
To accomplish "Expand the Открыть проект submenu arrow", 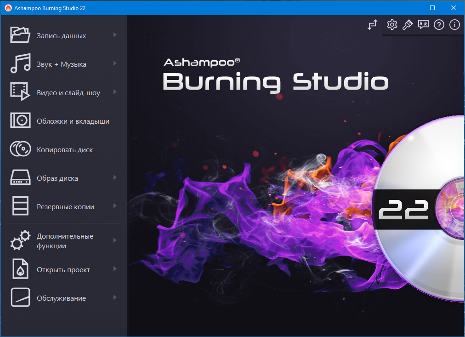I will (115, 269).
